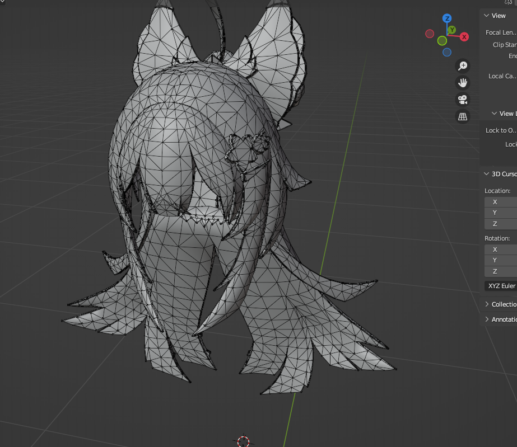Viewport: 517px width, 447px height.
Task: Click the Location Y field
Action: pos(501,213)
